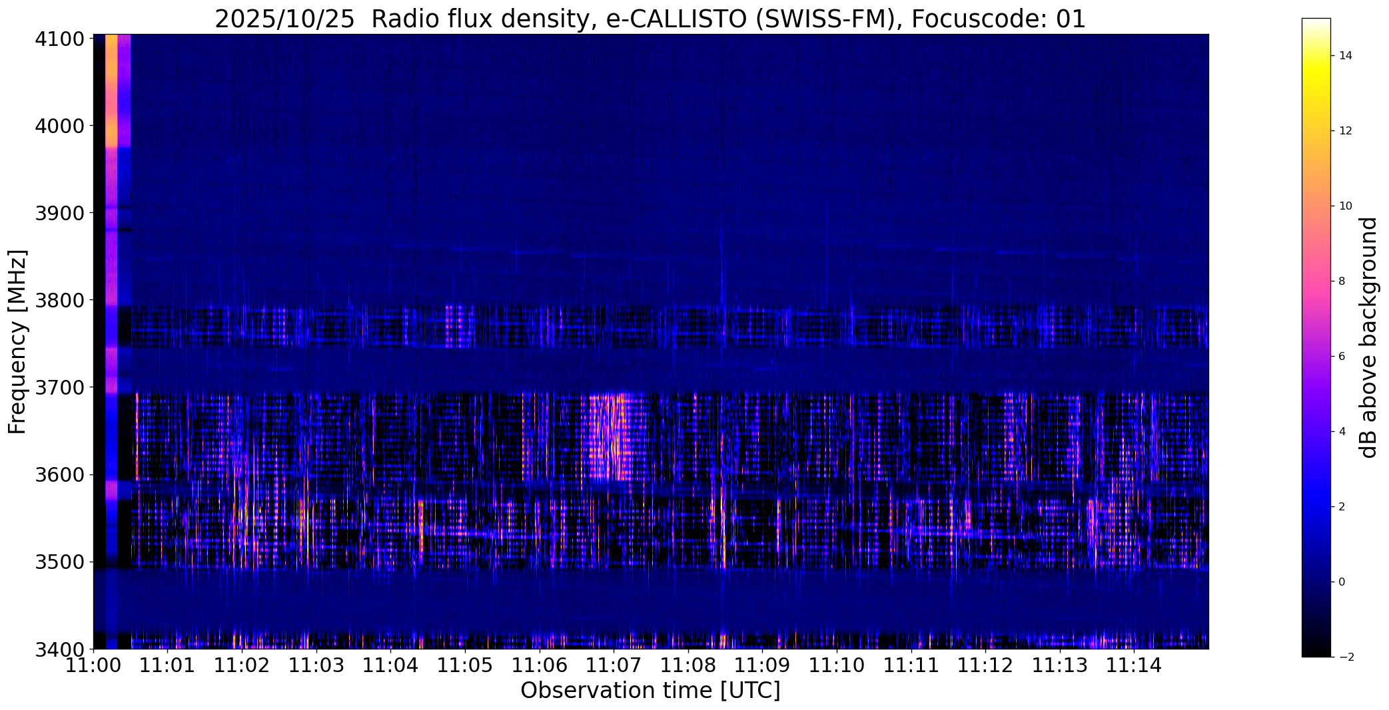Image resolution: width=1389 pixels, height=710 pixels.
Task: Click the Observation time [UTC] axis label
Action: (650, 691)
